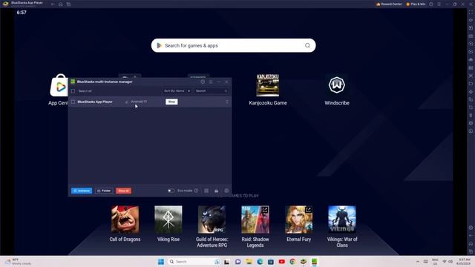Image resolution: width=475 pixels, height=267 pixels.
Task: Open the Vikings: War of Clans thumbnail
Action: (342, 220)
